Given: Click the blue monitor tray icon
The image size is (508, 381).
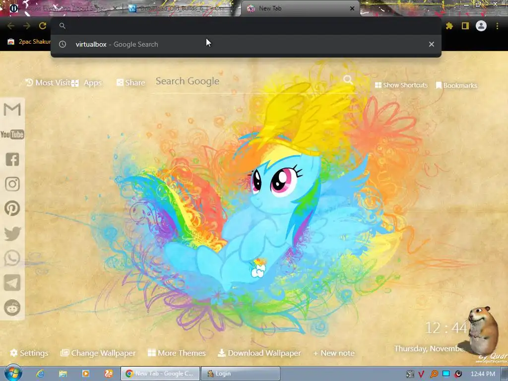Looking at the screenshot, I should 446,374.
